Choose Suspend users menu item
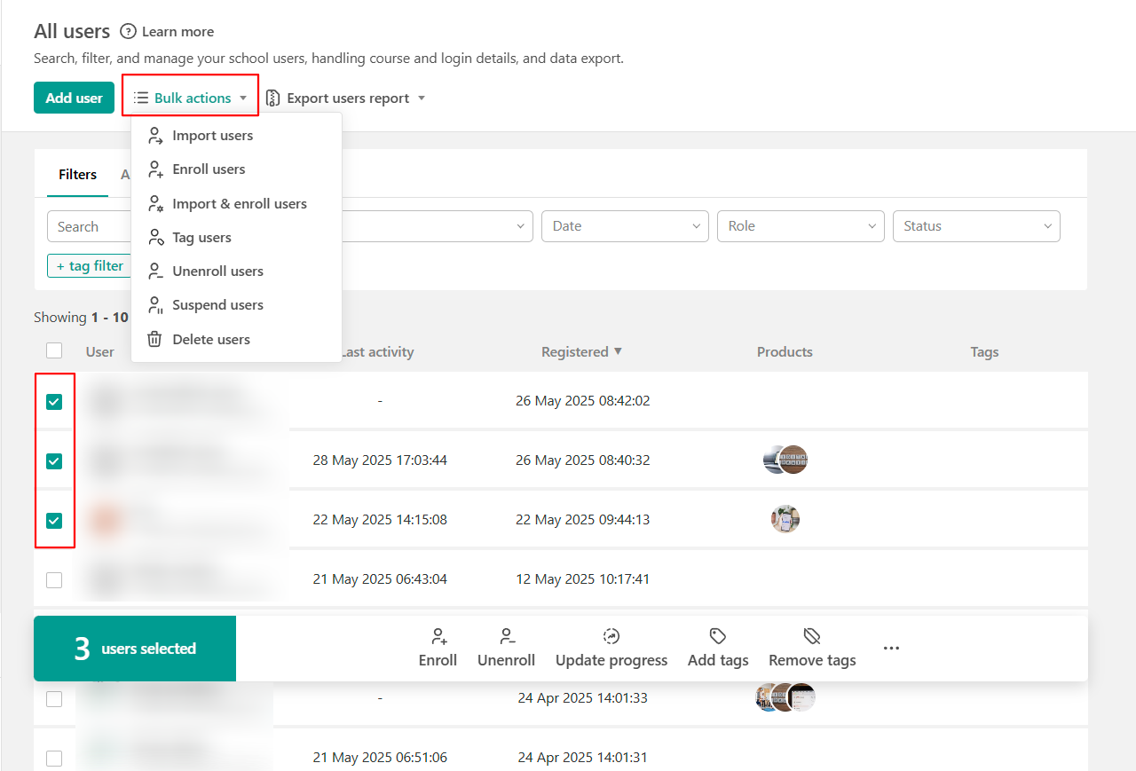This screenshot has width=1136, height=771. [x=236, y=305]
